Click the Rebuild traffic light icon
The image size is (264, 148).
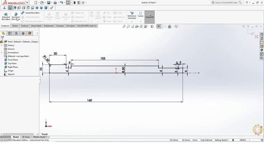75,2
